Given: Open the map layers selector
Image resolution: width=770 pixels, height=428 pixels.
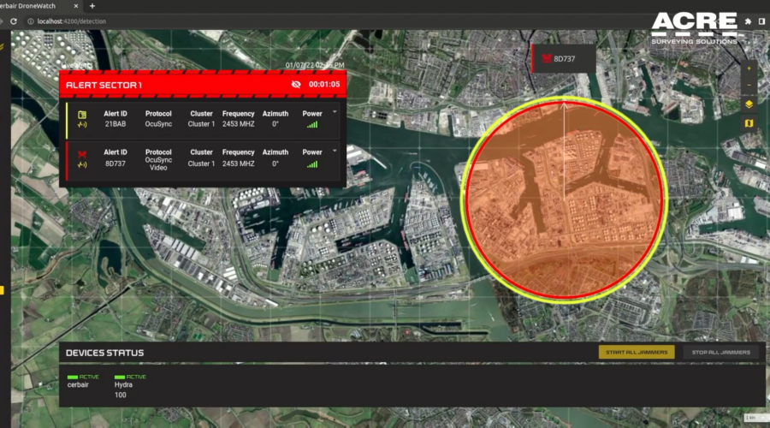Looking at the screenshot, I should 749,104.
